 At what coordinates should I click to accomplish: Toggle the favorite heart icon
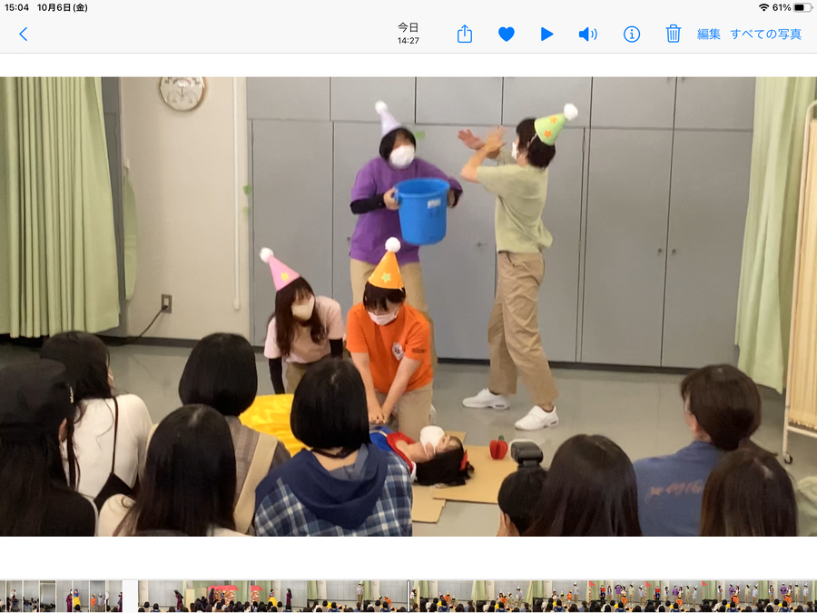click(x=507, y=34)
